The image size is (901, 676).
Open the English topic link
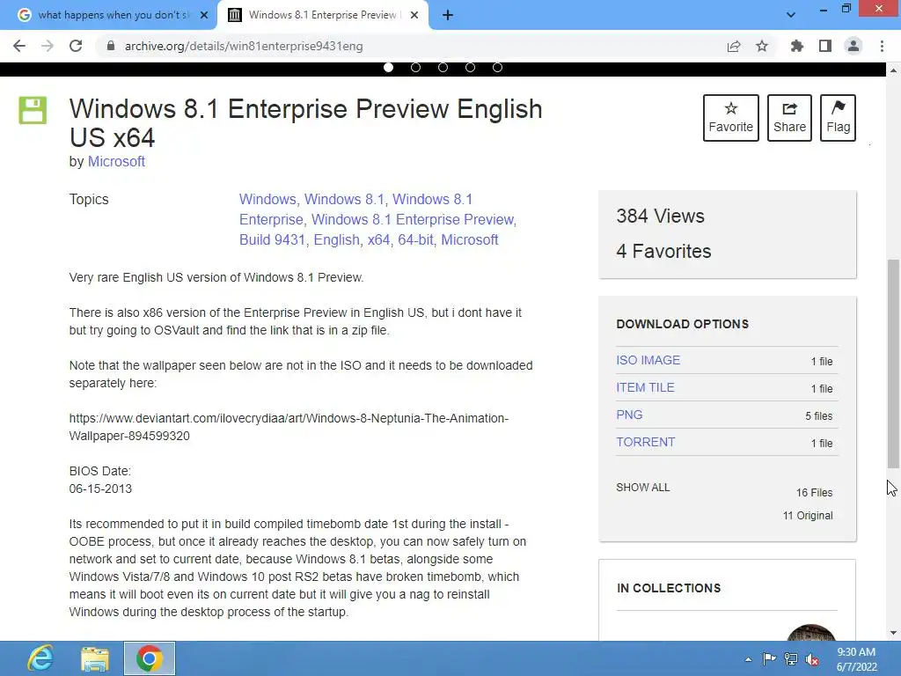click(x=336, y=239)
